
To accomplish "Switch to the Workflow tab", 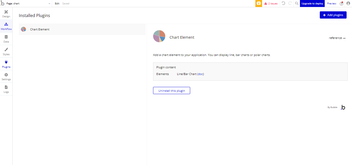I will (6, 27).
